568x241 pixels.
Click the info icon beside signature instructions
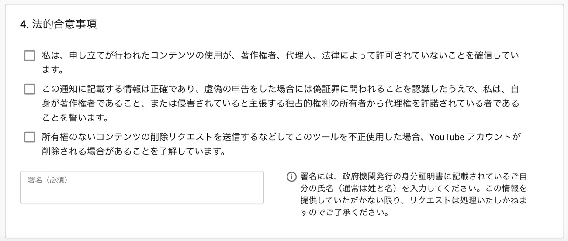[x=291, y=177]
